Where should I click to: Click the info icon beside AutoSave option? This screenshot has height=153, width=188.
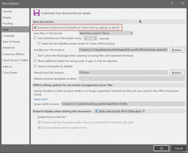click(120, 28)
